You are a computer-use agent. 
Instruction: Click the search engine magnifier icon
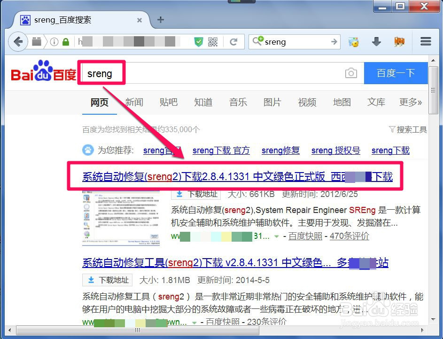(257, 40)
